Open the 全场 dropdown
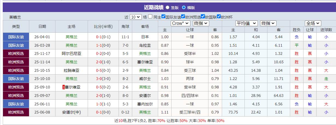 click(313, 23)
